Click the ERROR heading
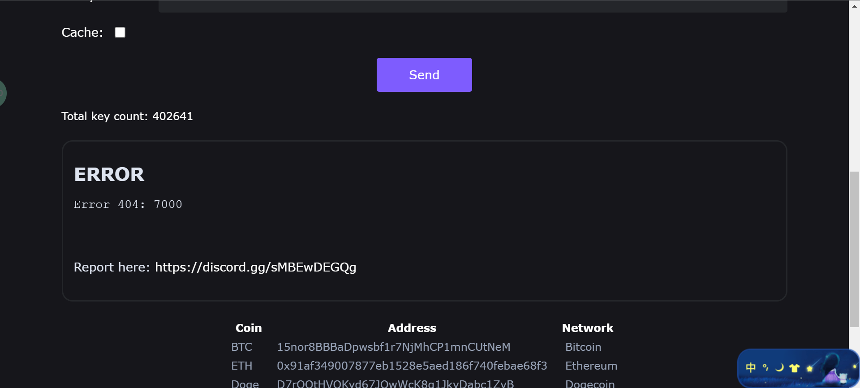 coord(109,174)
